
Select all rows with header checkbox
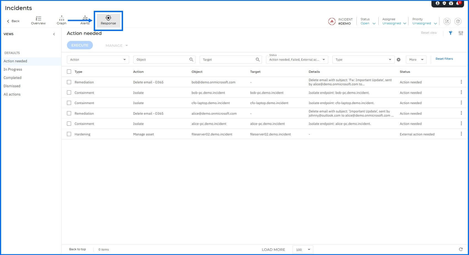(x=69, y=72)
